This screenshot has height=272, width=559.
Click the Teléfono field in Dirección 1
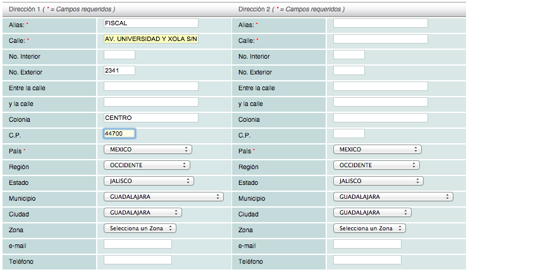137,260
